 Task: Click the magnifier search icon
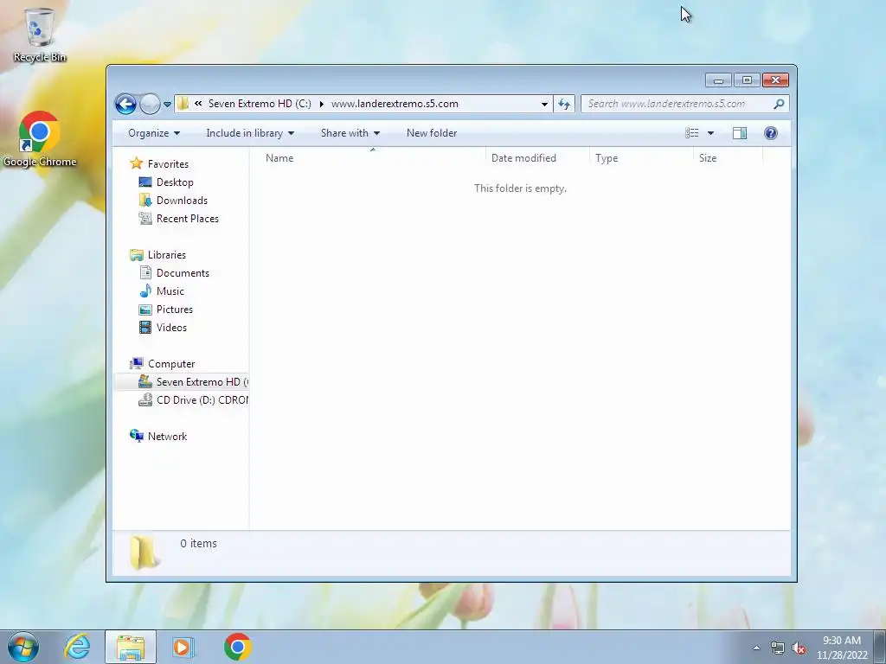[780, 104]
